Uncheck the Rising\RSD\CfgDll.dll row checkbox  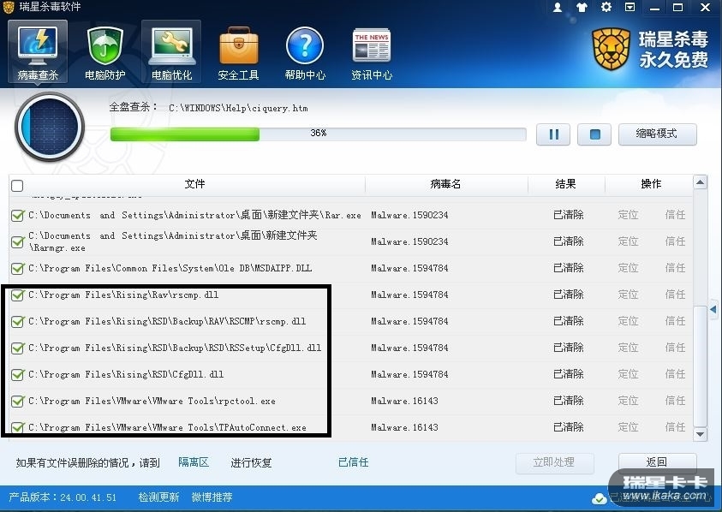[17, 375]
